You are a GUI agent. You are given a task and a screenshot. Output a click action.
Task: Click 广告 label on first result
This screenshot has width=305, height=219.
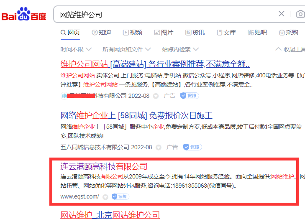tap(169, 96)
